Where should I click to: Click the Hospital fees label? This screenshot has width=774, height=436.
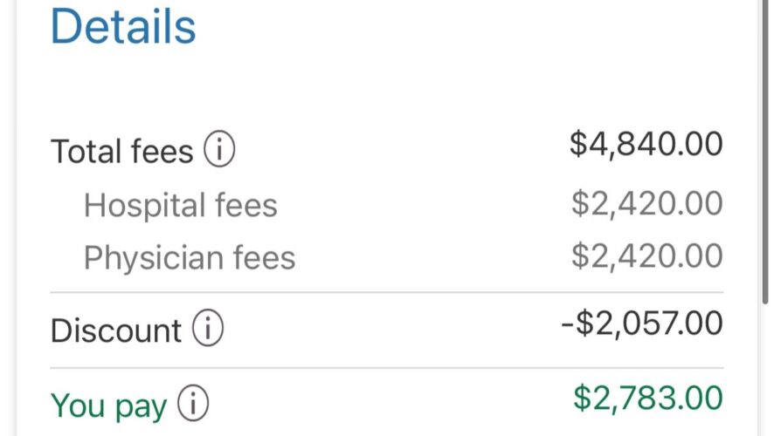click(x=180, y=206)
